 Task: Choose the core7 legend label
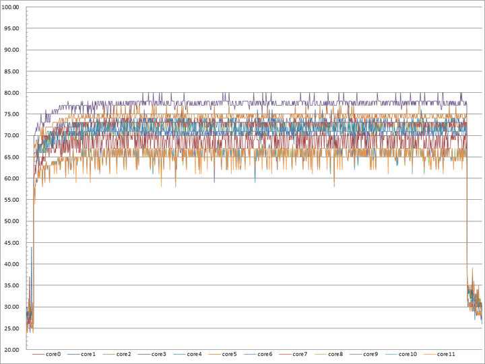[x=300, y=354]
